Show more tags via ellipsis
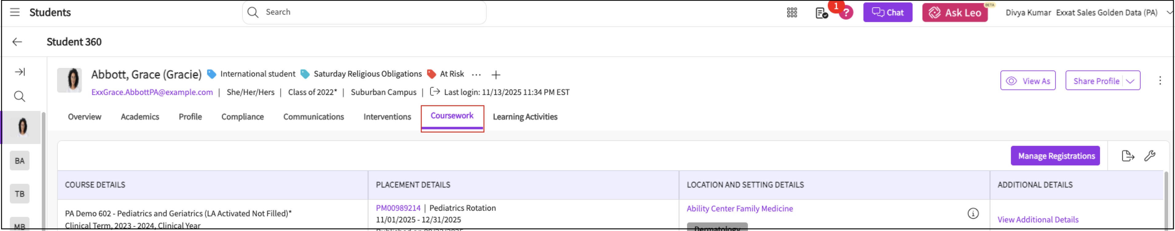 pyautogui.click(x=476, y=74)
